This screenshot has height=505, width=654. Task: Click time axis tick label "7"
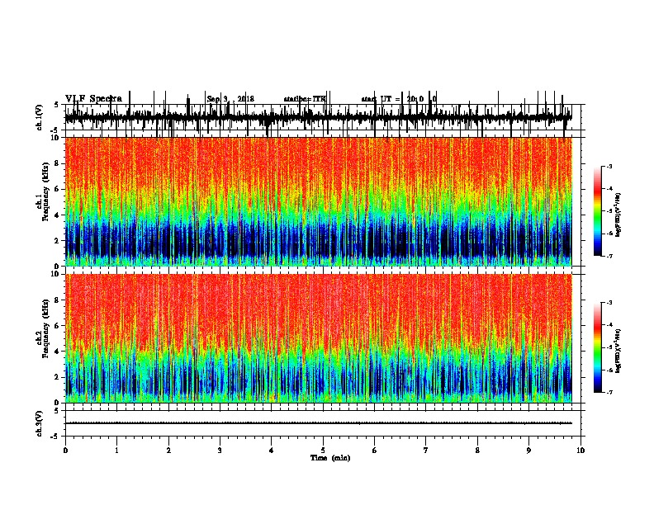[x=426, y=451]
